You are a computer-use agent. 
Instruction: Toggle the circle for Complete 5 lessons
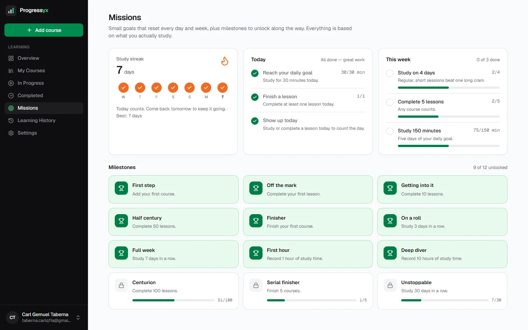tap(390, 102)
